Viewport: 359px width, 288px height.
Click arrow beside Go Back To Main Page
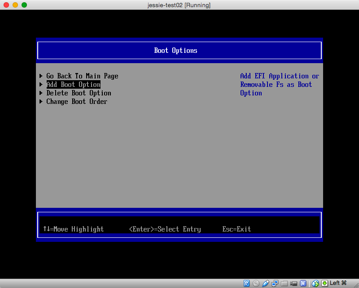(41, 76)
